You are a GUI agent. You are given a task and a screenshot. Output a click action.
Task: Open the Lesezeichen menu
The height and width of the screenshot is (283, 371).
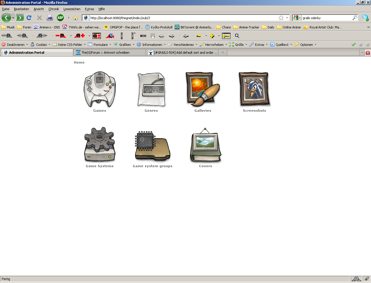pos(72,9)
